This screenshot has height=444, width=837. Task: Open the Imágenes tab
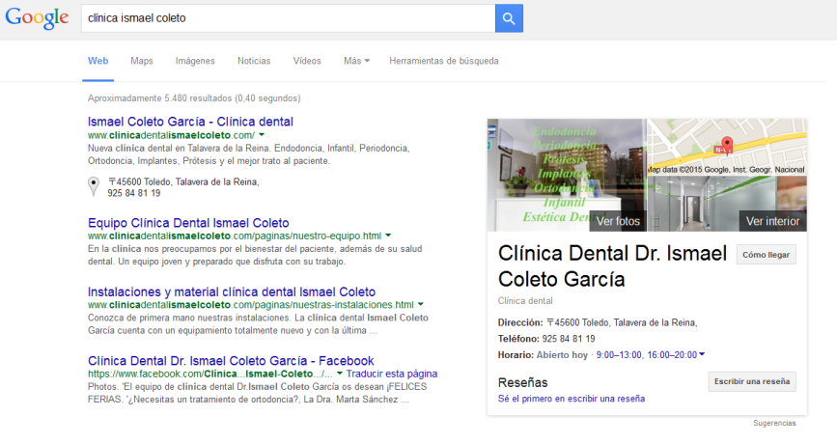(x=195, y=61)
